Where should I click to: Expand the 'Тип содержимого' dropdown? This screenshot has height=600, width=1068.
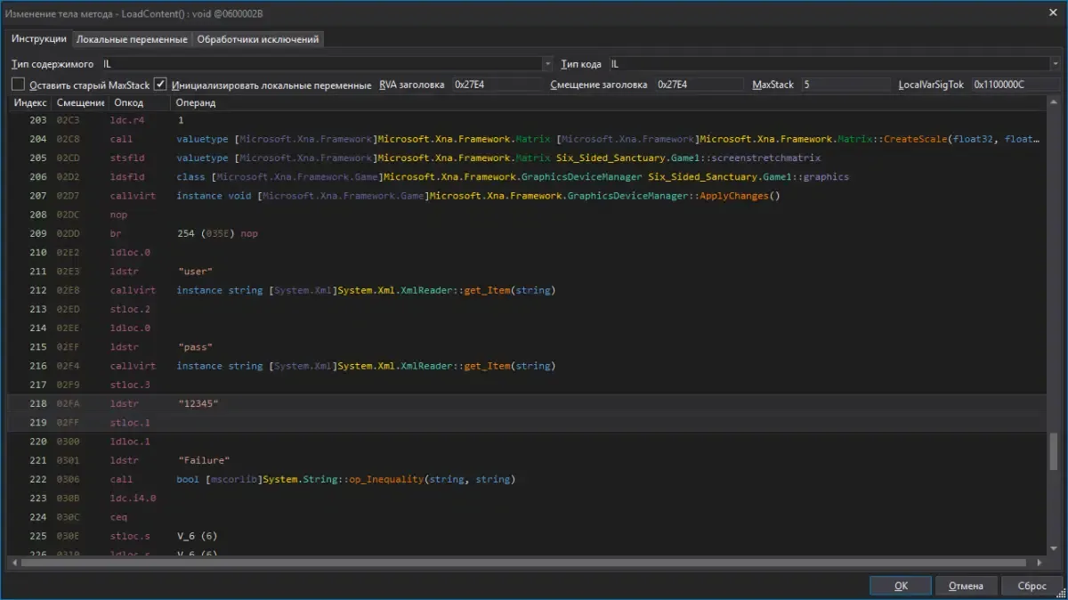coord(547,64)
